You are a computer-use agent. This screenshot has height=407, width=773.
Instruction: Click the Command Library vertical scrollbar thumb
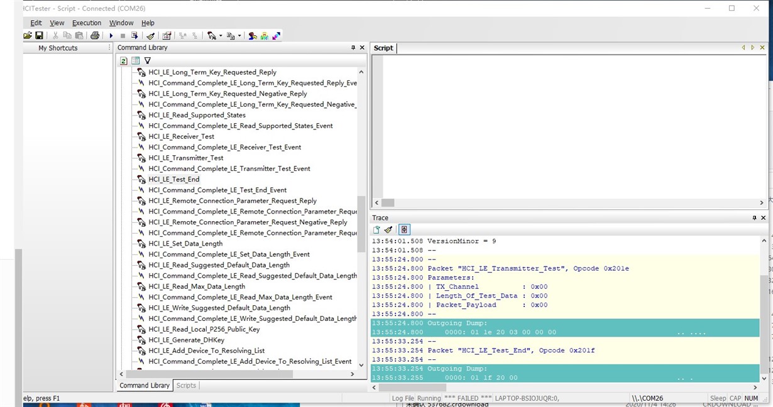(x=361, y=223)
